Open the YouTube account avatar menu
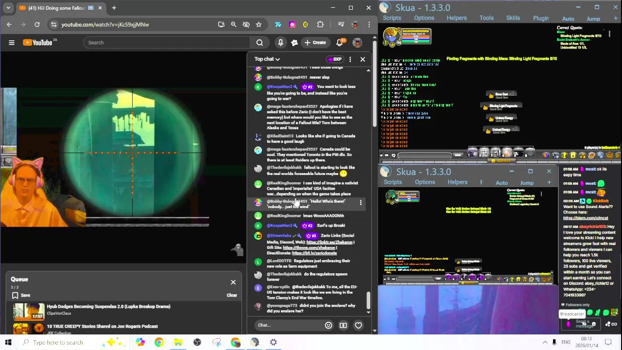This screenshot has width=622, height=350. pos(357,42)
